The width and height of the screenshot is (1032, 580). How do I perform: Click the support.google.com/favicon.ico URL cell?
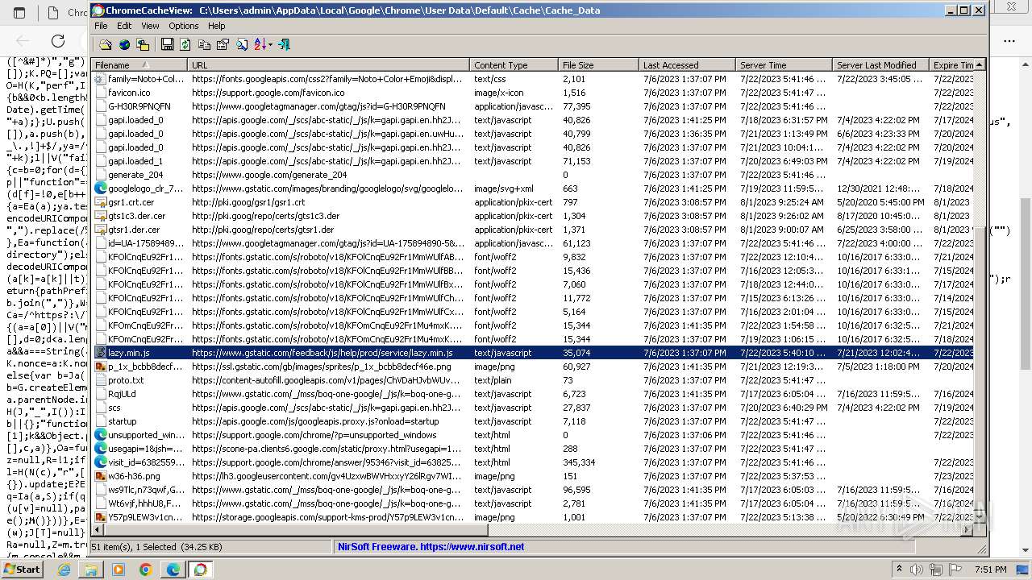pos(329,93)
